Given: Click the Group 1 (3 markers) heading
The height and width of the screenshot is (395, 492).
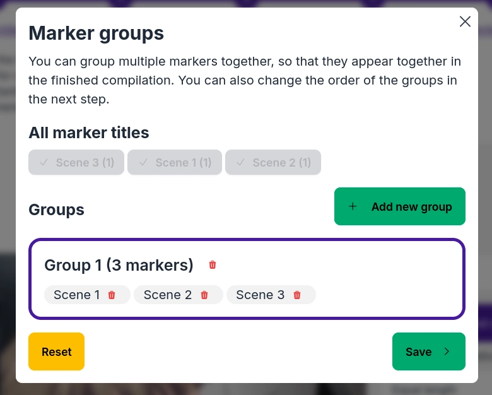Looking at the screenshot, I should coord(119,265).
